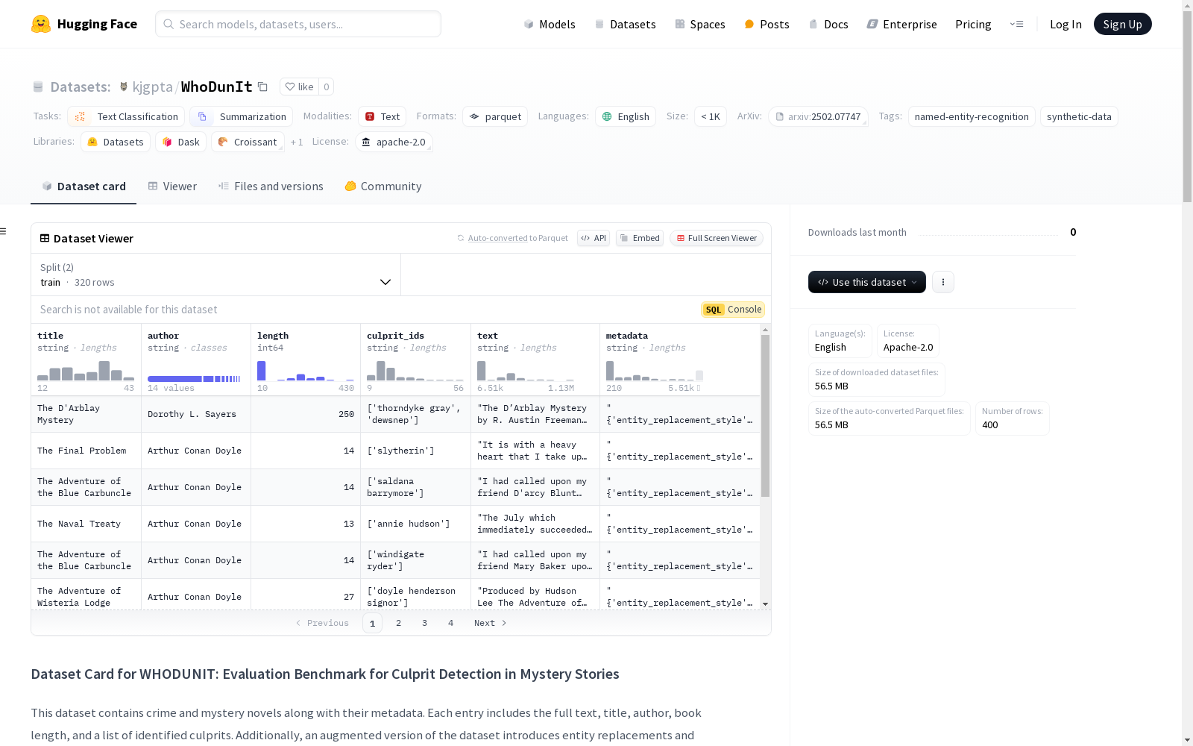Open Docs in the top navigation

(828, 24)
